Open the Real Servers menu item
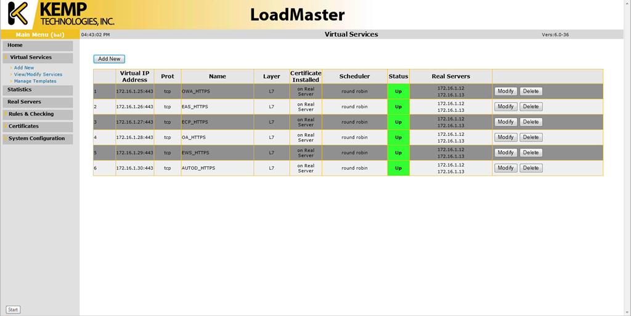Screen dimensions: 631x316 point(38,102)
